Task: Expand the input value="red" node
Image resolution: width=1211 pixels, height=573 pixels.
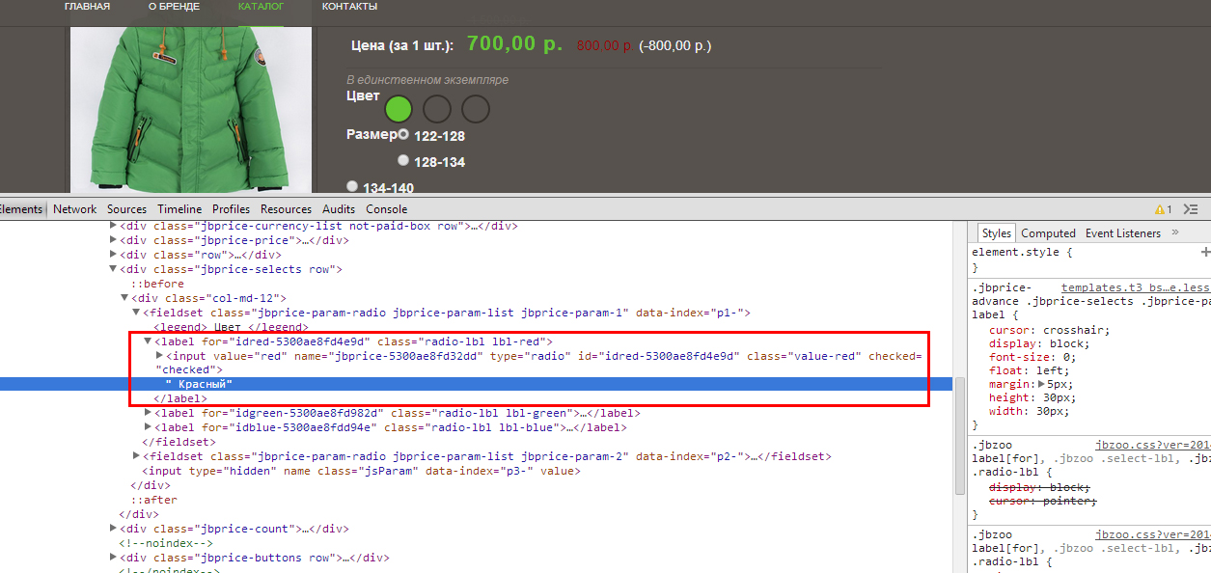Action: click(x=160, y=356)
